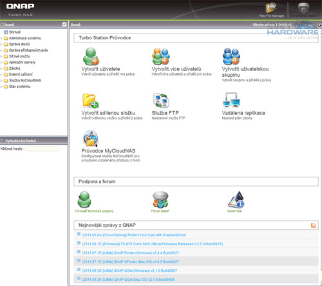The image size is (322, 286).
Task: Click the technical support form icon
Action: click(x=84, y=199)
